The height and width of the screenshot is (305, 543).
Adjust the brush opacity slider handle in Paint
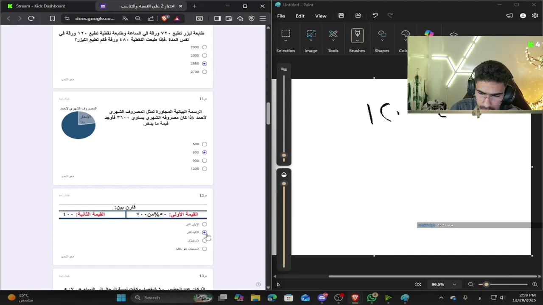click(x=284, y=184)
